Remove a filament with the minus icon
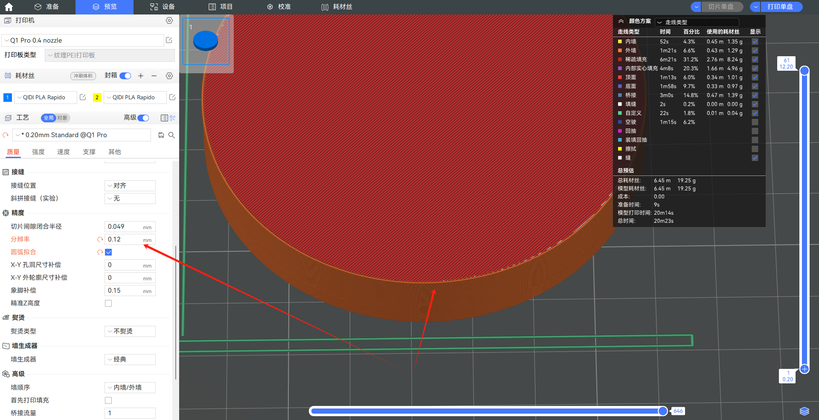Screen dimensions: 819x420 154,76
